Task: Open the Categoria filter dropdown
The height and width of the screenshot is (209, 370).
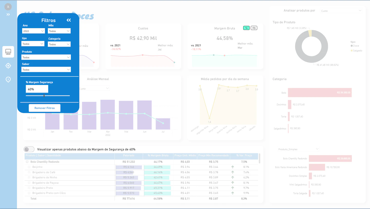Action: pyautogui.click(x=59, y=44)
